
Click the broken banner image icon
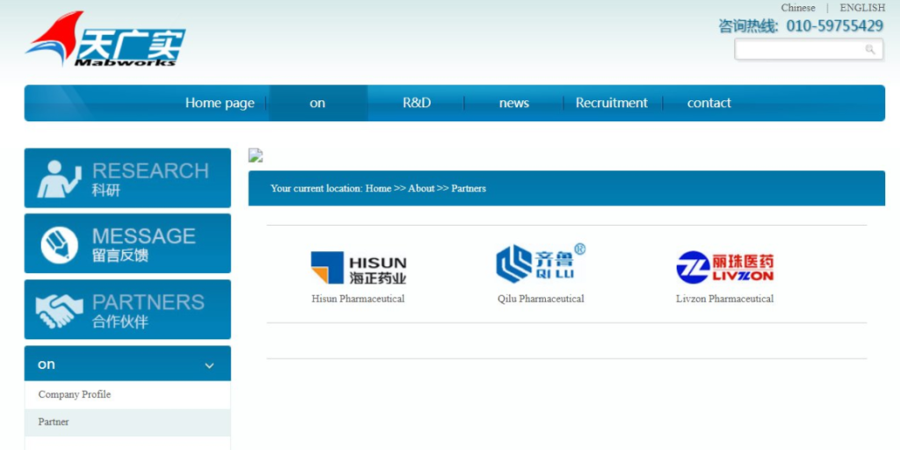[256, 155]
